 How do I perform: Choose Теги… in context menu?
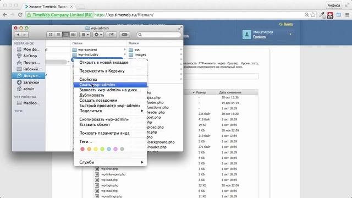point(110,142)
